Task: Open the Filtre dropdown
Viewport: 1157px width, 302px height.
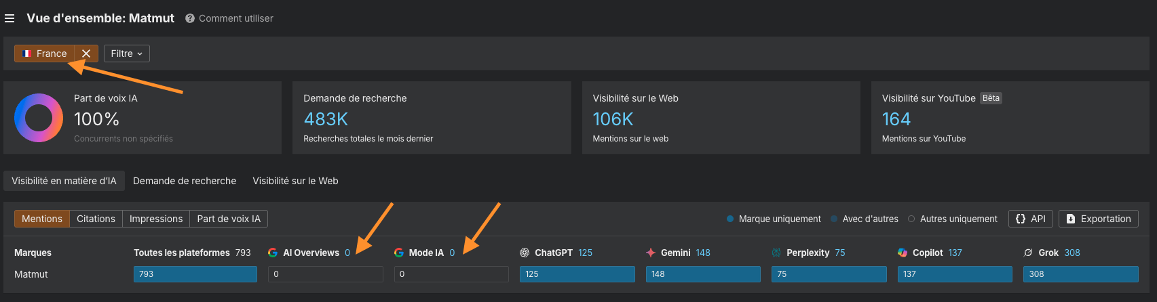Action: 126,53
